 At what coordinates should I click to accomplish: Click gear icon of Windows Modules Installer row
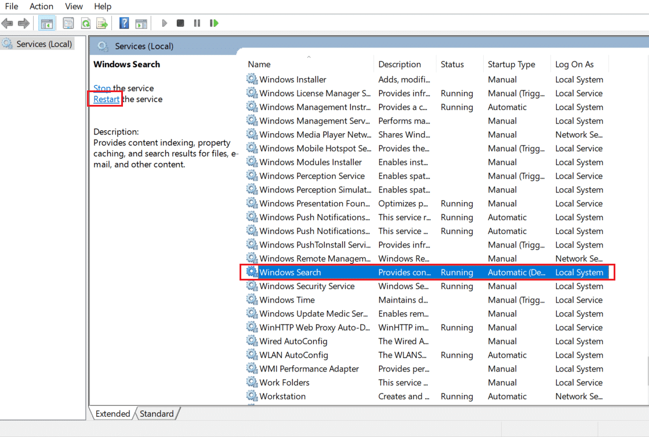pyautogui.click(x=252, y=161)
